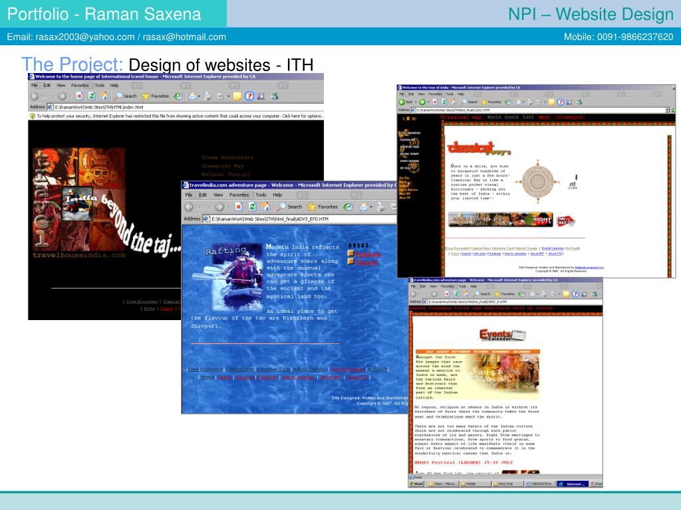Open File menu in International travel house window
The width and height of the screenshot is (681, 510).
click(35, 86)
